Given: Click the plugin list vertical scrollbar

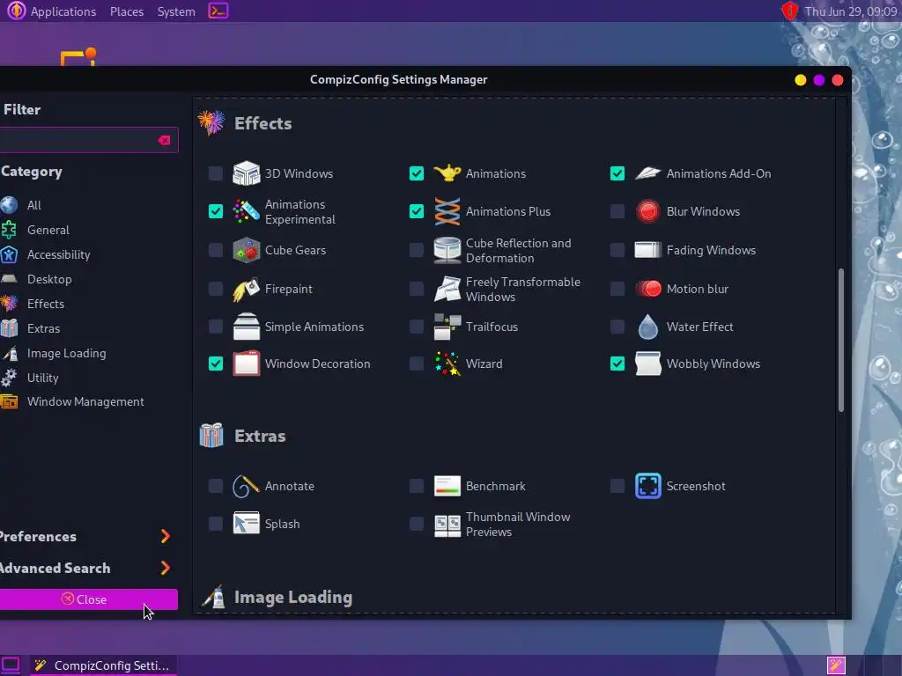Looking at the screenshot, I should click(x=841, y=340).
